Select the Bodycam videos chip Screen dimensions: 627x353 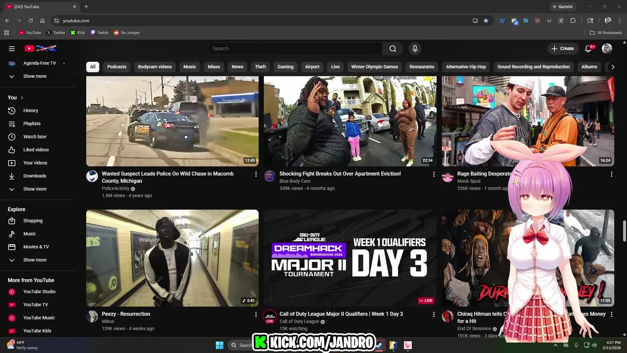point(155,67)
